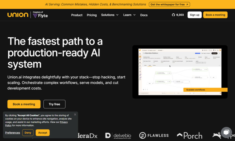Go to the Pricing page

pyautogui.click(x=92, y=15)
